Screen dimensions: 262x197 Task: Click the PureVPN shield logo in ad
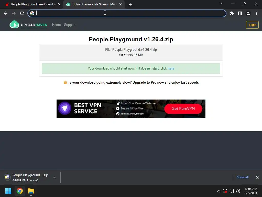pyautogui.click(x=65, y=108)
